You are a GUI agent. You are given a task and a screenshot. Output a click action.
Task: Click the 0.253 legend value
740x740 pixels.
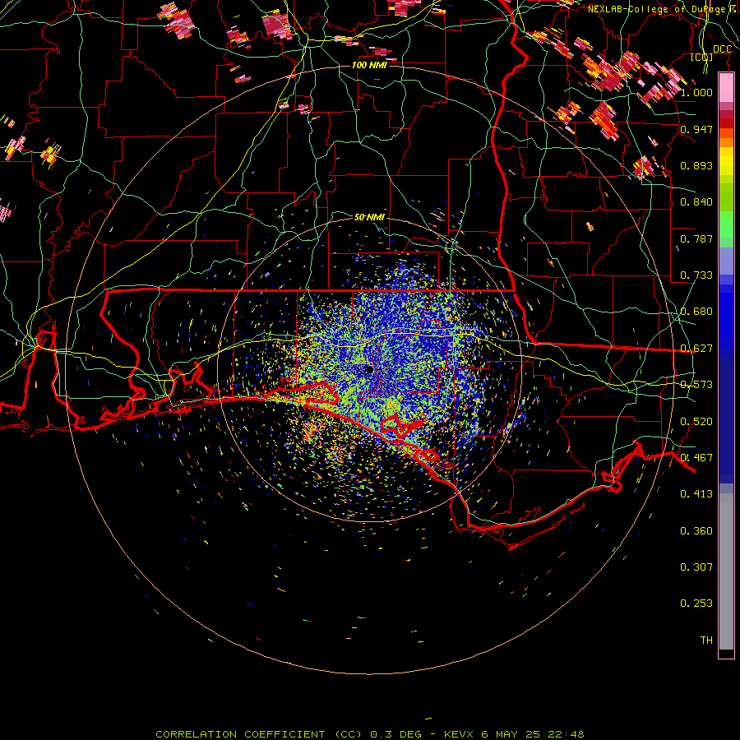click(x=696, y=604)
